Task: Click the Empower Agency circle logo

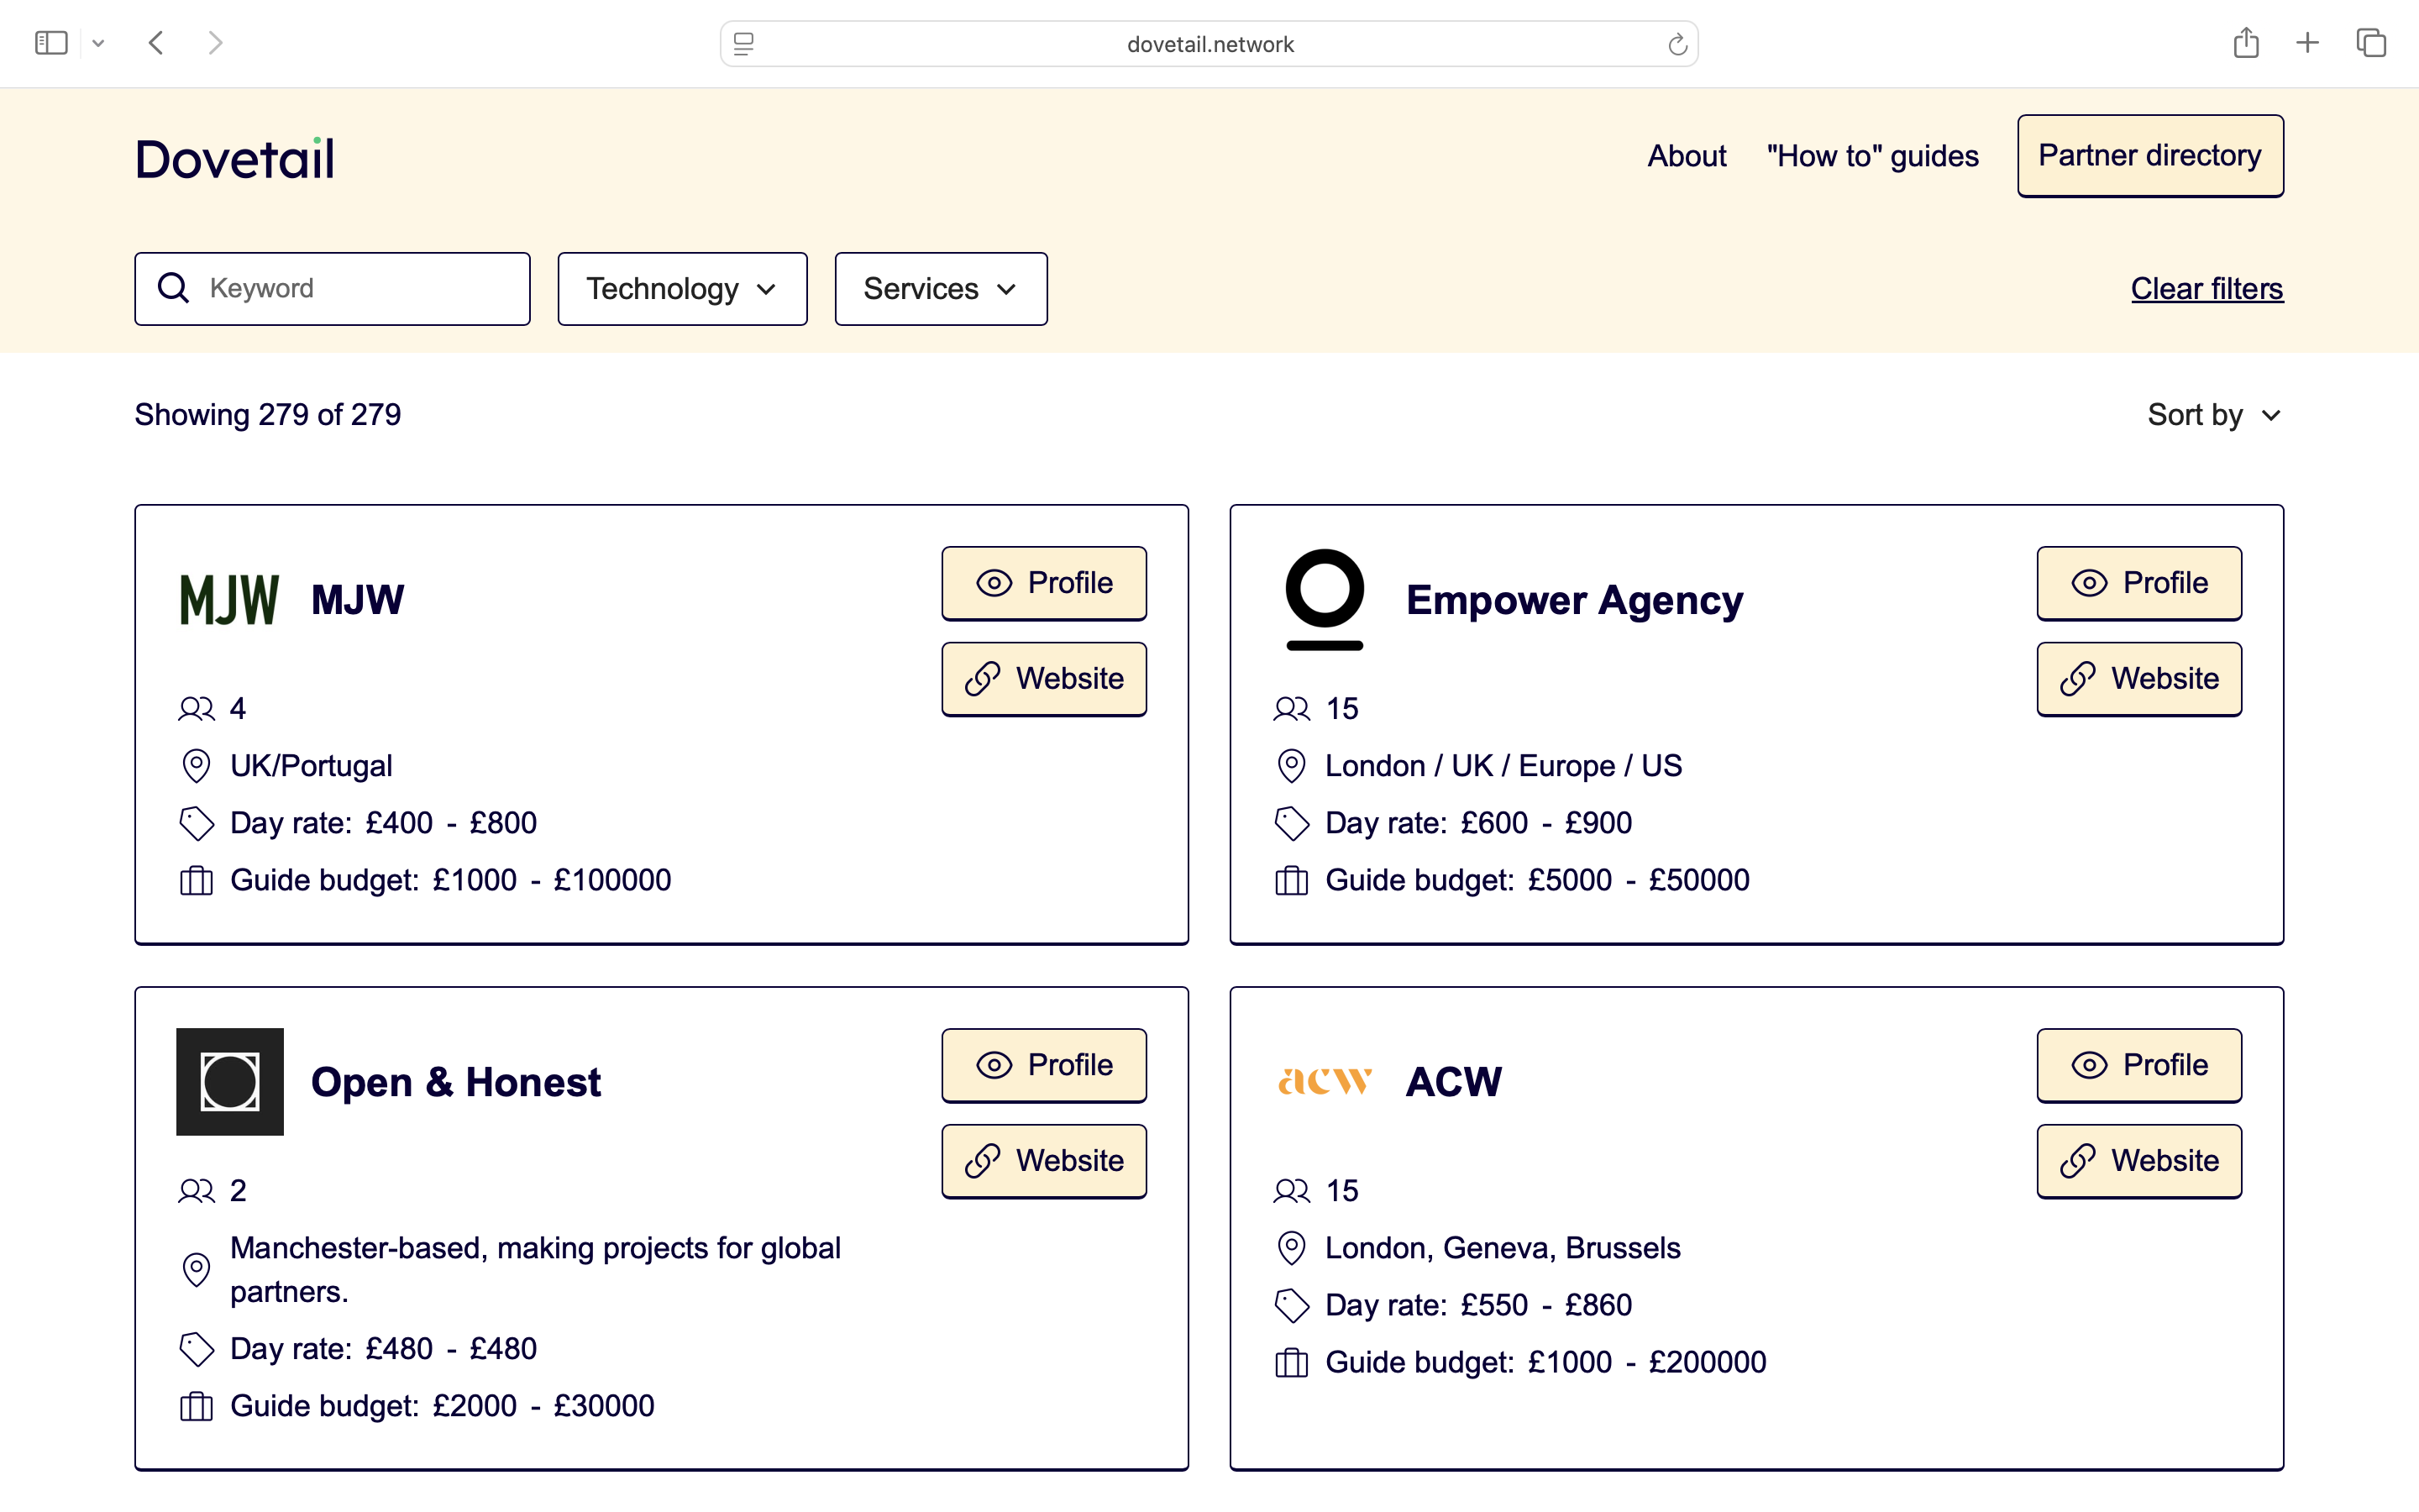Action: [1325, 599]
